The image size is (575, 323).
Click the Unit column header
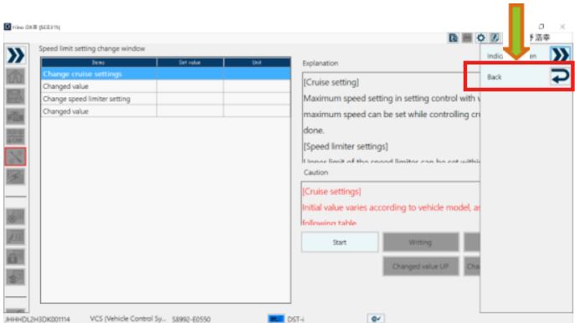[257, 63]
